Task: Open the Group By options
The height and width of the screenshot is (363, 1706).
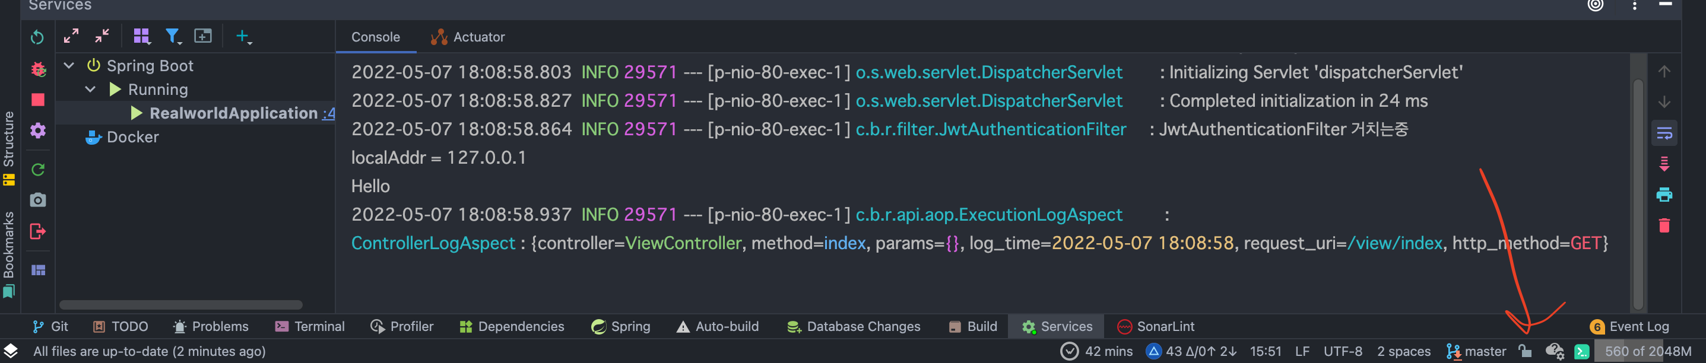Action: [141, 36]
